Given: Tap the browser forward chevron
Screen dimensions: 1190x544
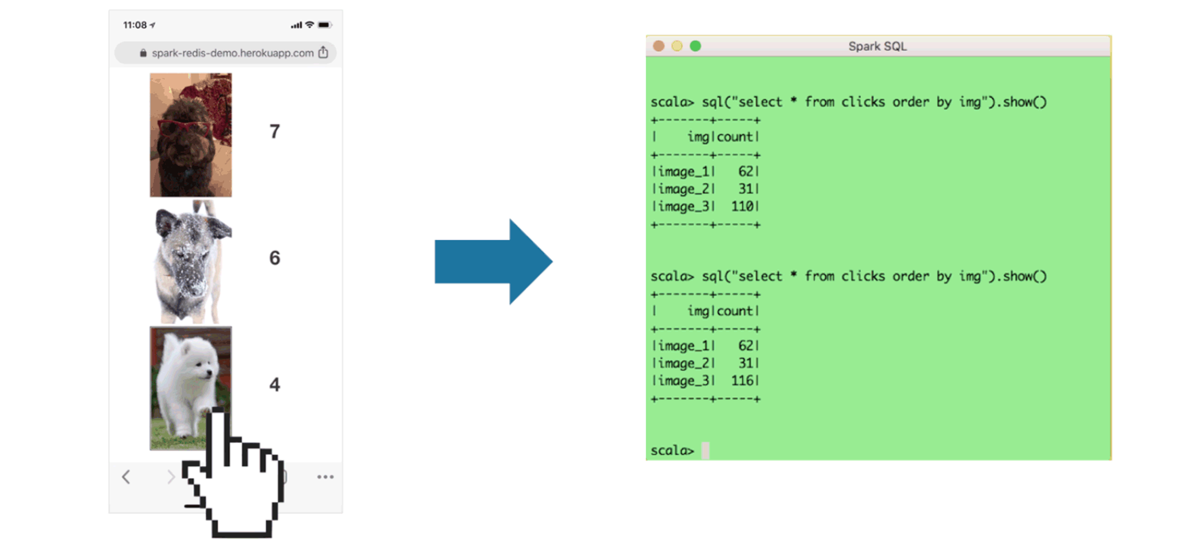Looking at the screenshot, I should point(171,476).
